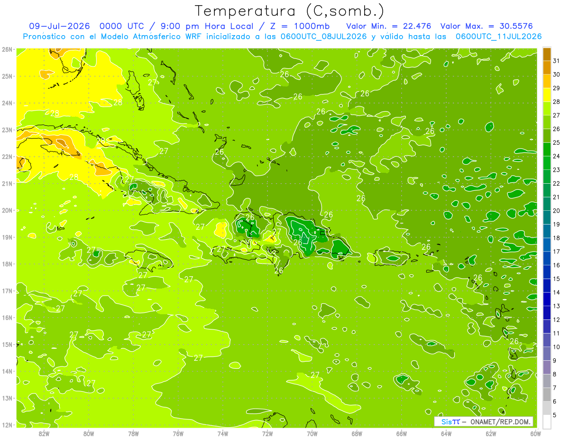This screenshot has height=440, width=569.
Task: Click color bar swatch between 27 and 28
Action: [547, 108]
